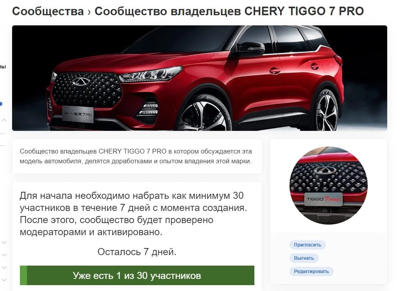The height and width of the screenshot is (291, 404).
Task: Click the blue notification dot in sidebar
Action: pyautogui.click(x=1, y=104)
